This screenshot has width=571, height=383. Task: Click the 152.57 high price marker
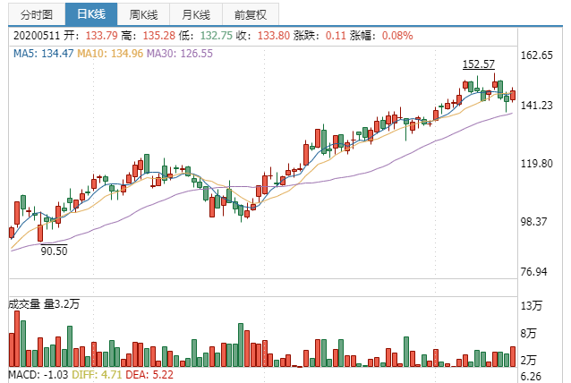point(479,64)
